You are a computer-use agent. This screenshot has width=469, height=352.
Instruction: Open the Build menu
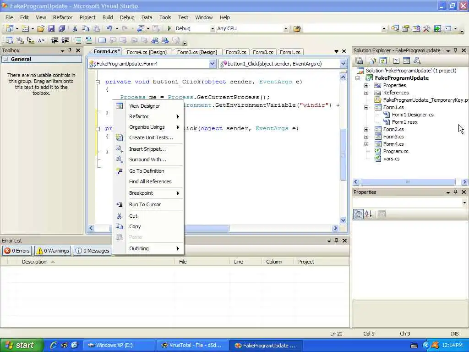107,17
